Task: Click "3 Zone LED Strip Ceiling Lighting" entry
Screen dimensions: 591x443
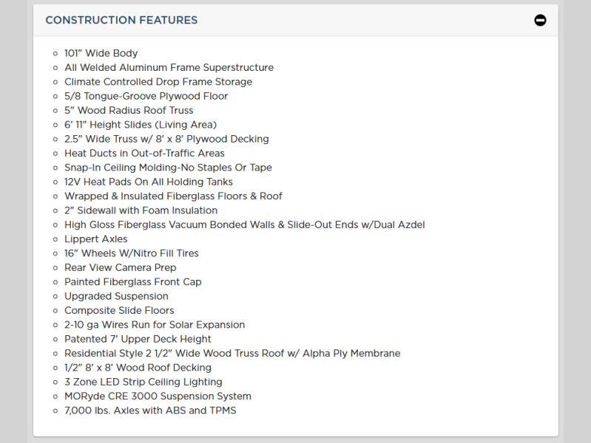Action: tap(143, 382)
